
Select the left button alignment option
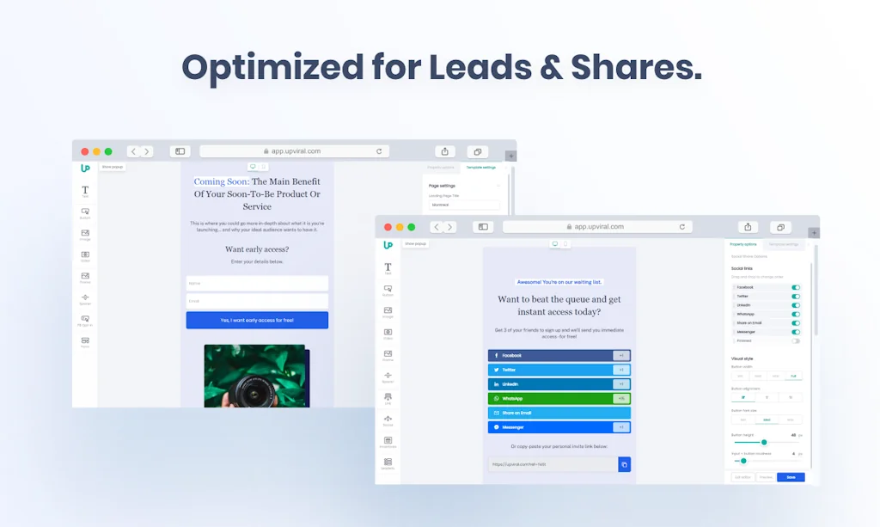[x=743, y=397]
